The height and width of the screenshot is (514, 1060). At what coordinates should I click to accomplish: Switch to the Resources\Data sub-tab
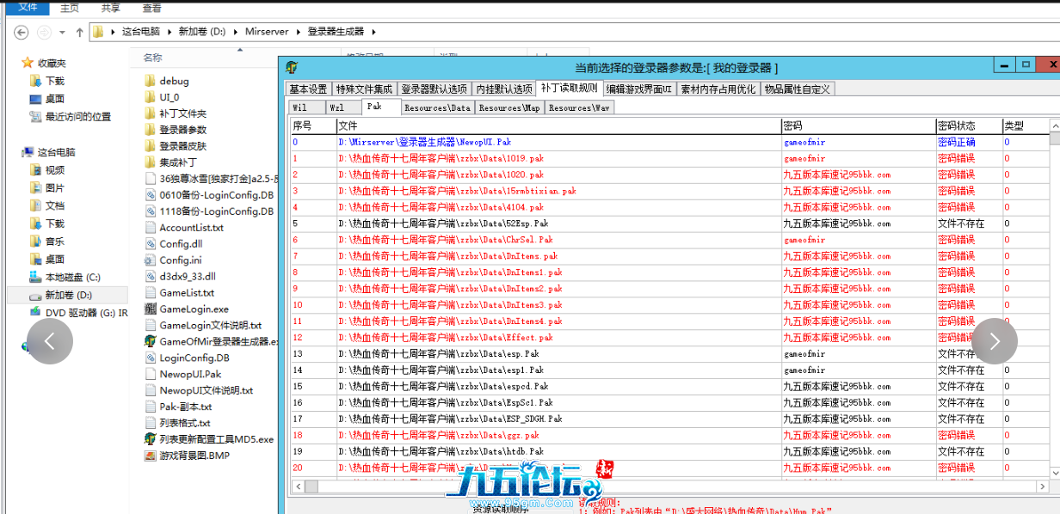coord(437,107)
